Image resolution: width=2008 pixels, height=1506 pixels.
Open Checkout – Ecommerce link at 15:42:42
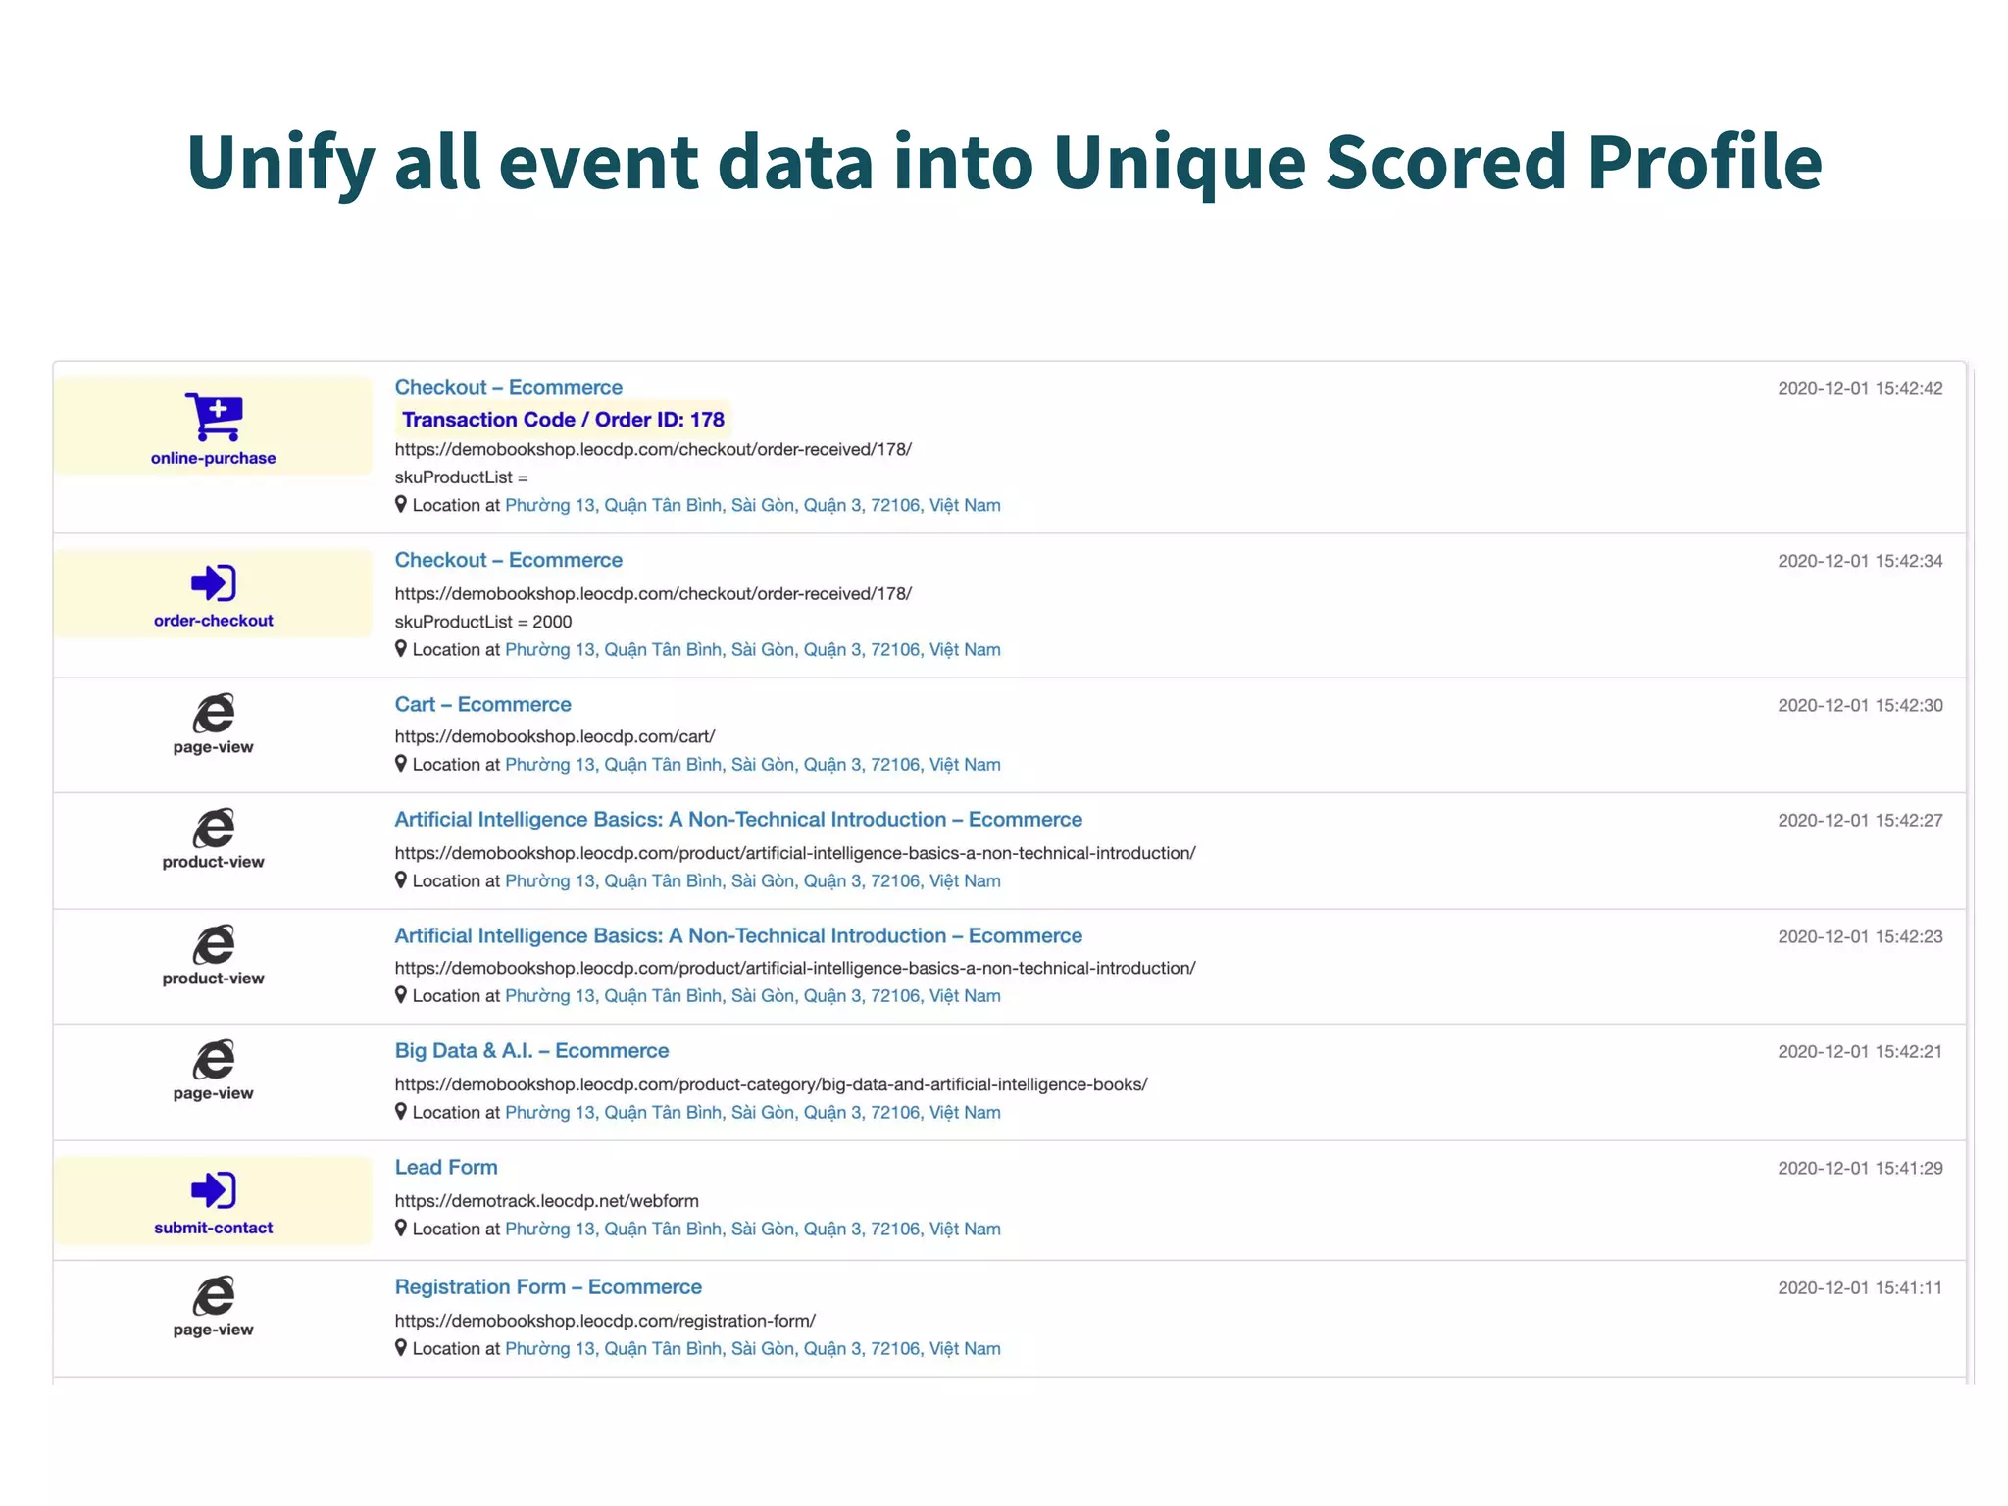(x=509, y=387)
